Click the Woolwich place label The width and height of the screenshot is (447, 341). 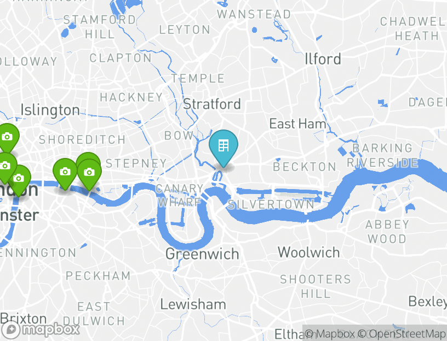tap(309, 252)
